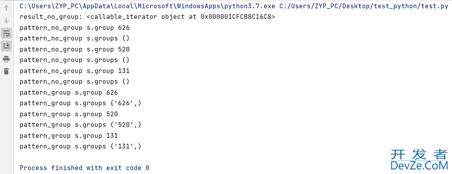The width and height of the screenshot is (452, 174).
Task: Open the test.py file path link
Action: [x=364, y=6]
